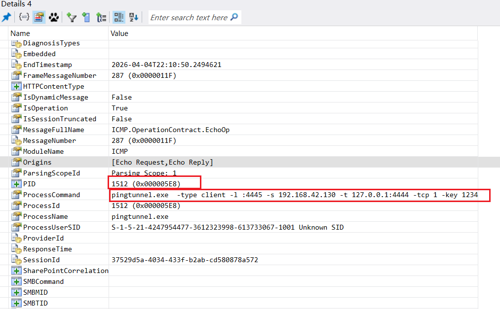Screen dimensions: 500x309
Task: Click the add filter funnel icon
Action: [72, 17]
